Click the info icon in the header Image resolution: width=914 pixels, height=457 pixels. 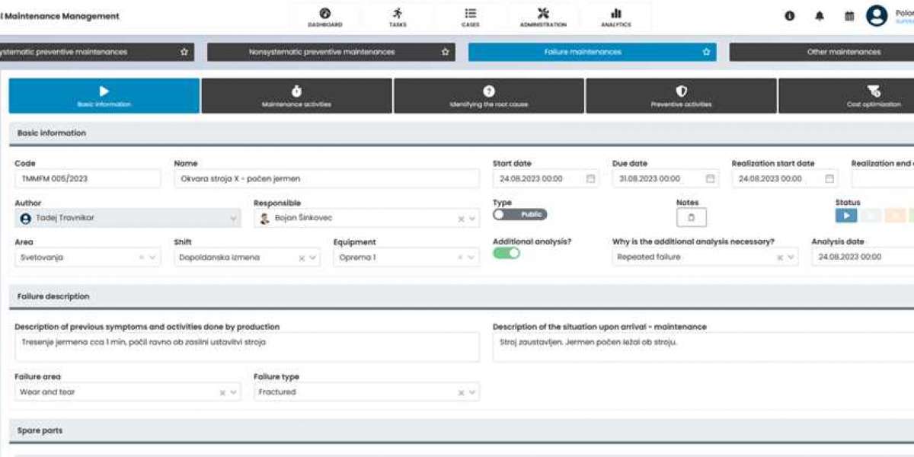coord(790,16)
